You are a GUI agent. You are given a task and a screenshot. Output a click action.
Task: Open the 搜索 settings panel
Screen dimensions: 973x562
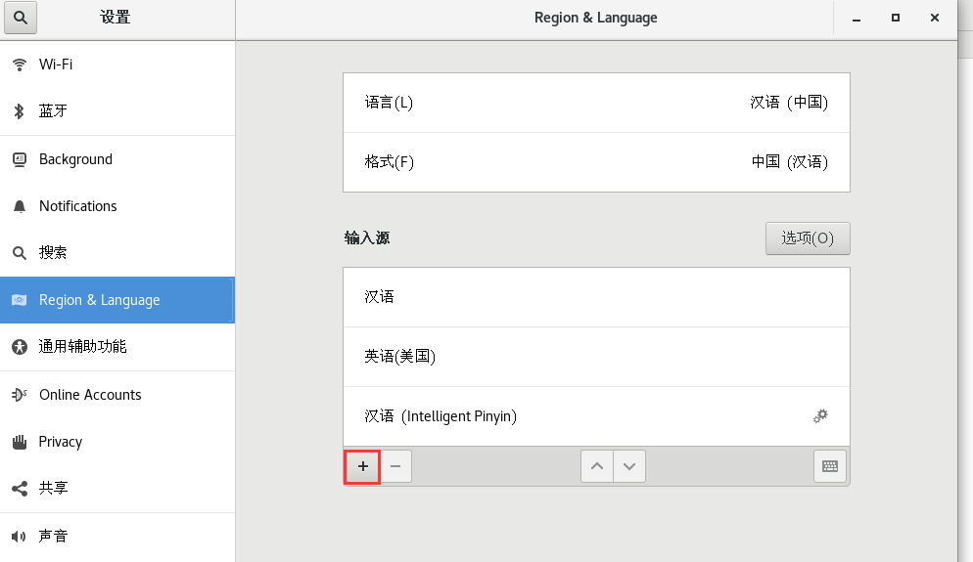tap(53, 253)
